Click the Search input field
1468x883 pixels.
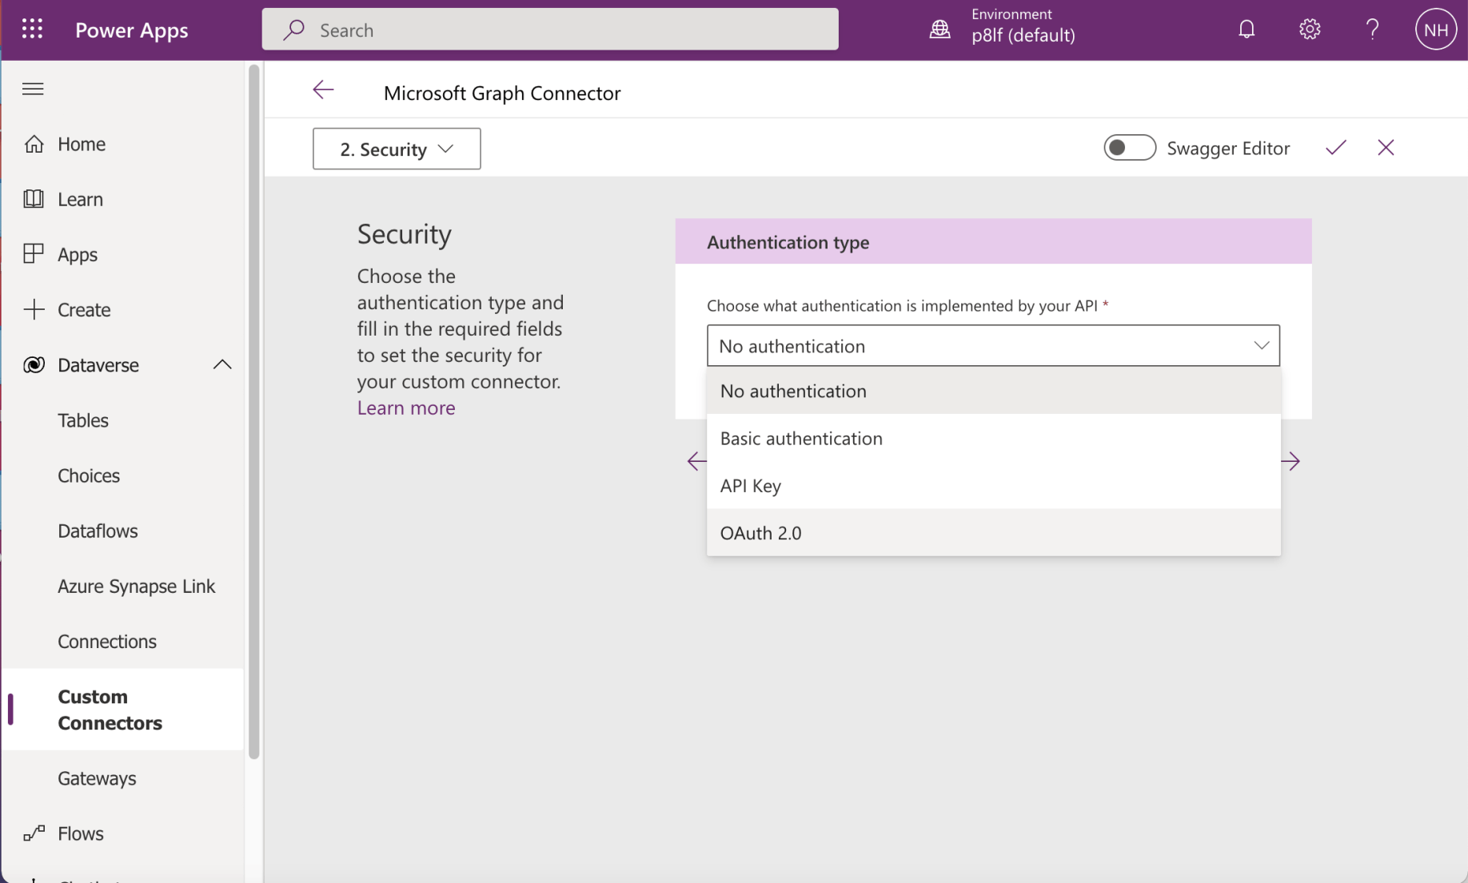pos(550,30)
